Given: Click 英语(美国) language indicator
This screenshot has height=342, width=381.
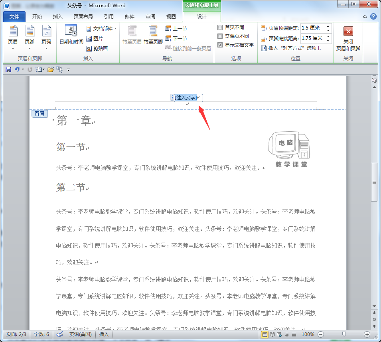Looking at the screenshot, I should pyautogui.click(x=80, y=334).
